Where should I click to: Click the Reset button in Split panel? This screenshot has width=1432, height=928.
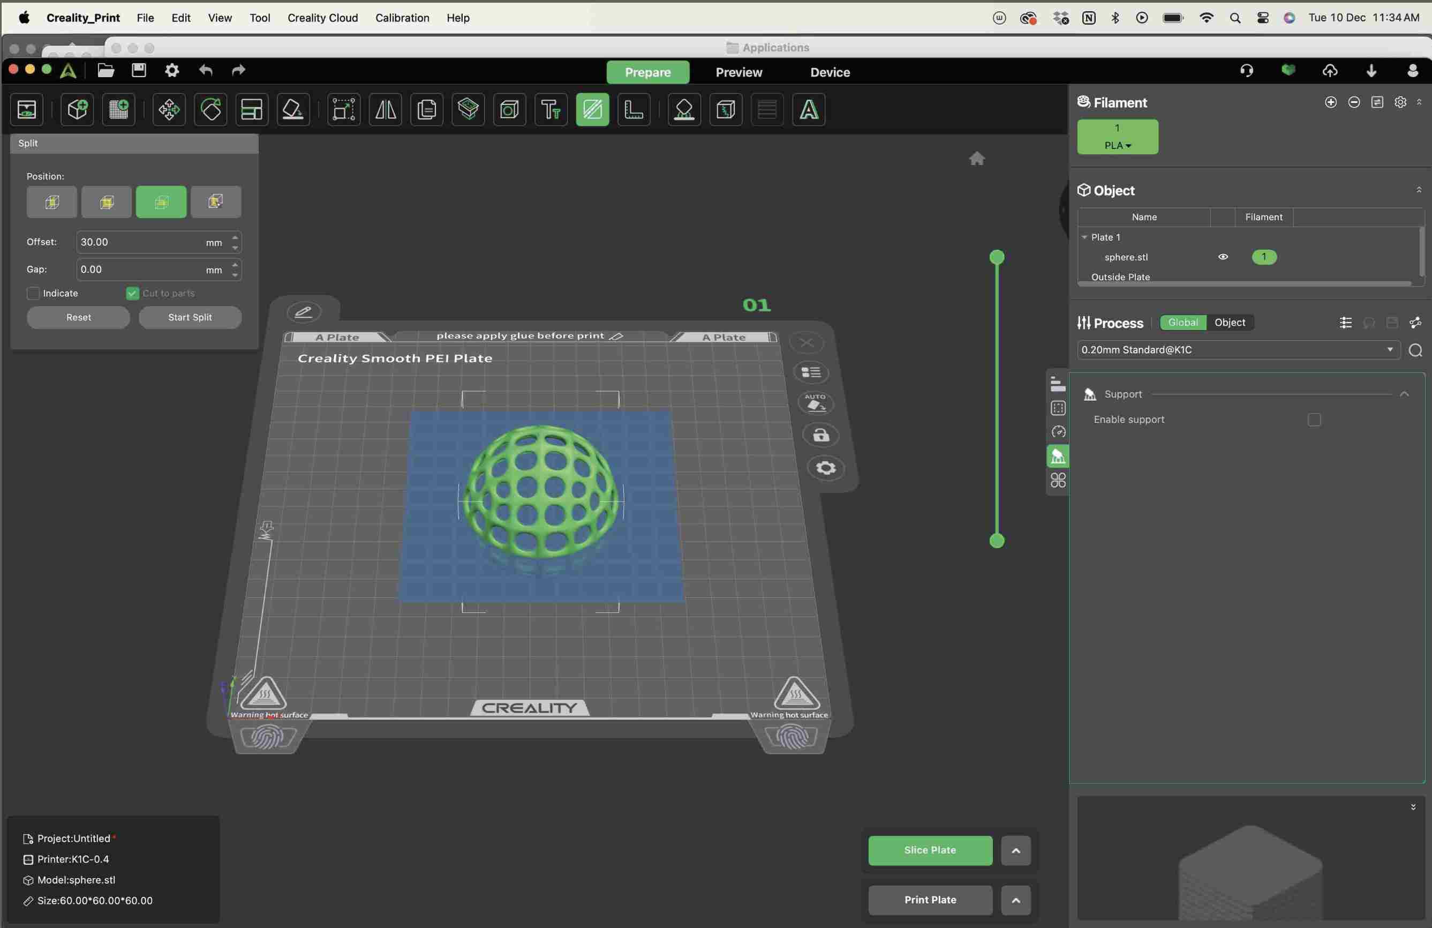point(78,317)
